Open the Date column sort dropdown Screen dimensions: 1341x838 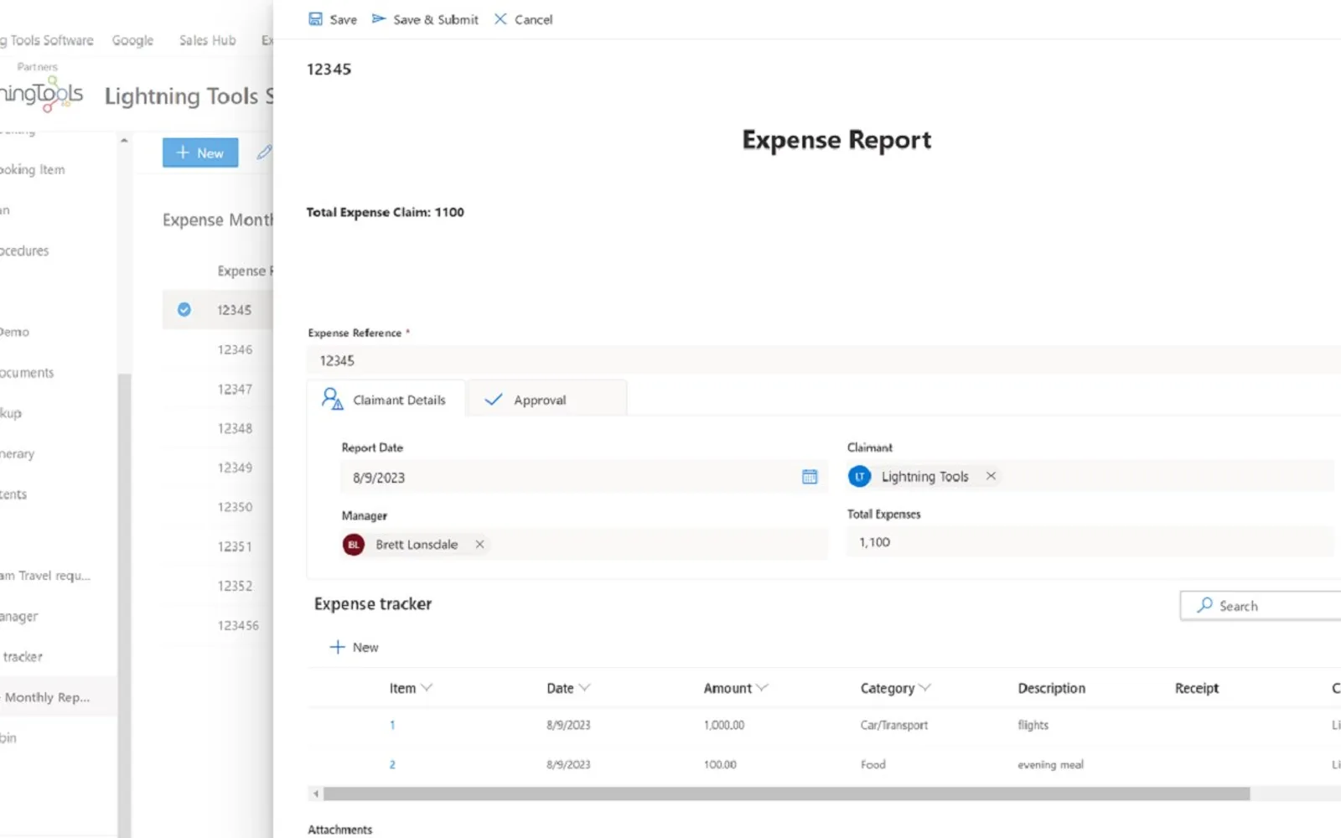584,688
